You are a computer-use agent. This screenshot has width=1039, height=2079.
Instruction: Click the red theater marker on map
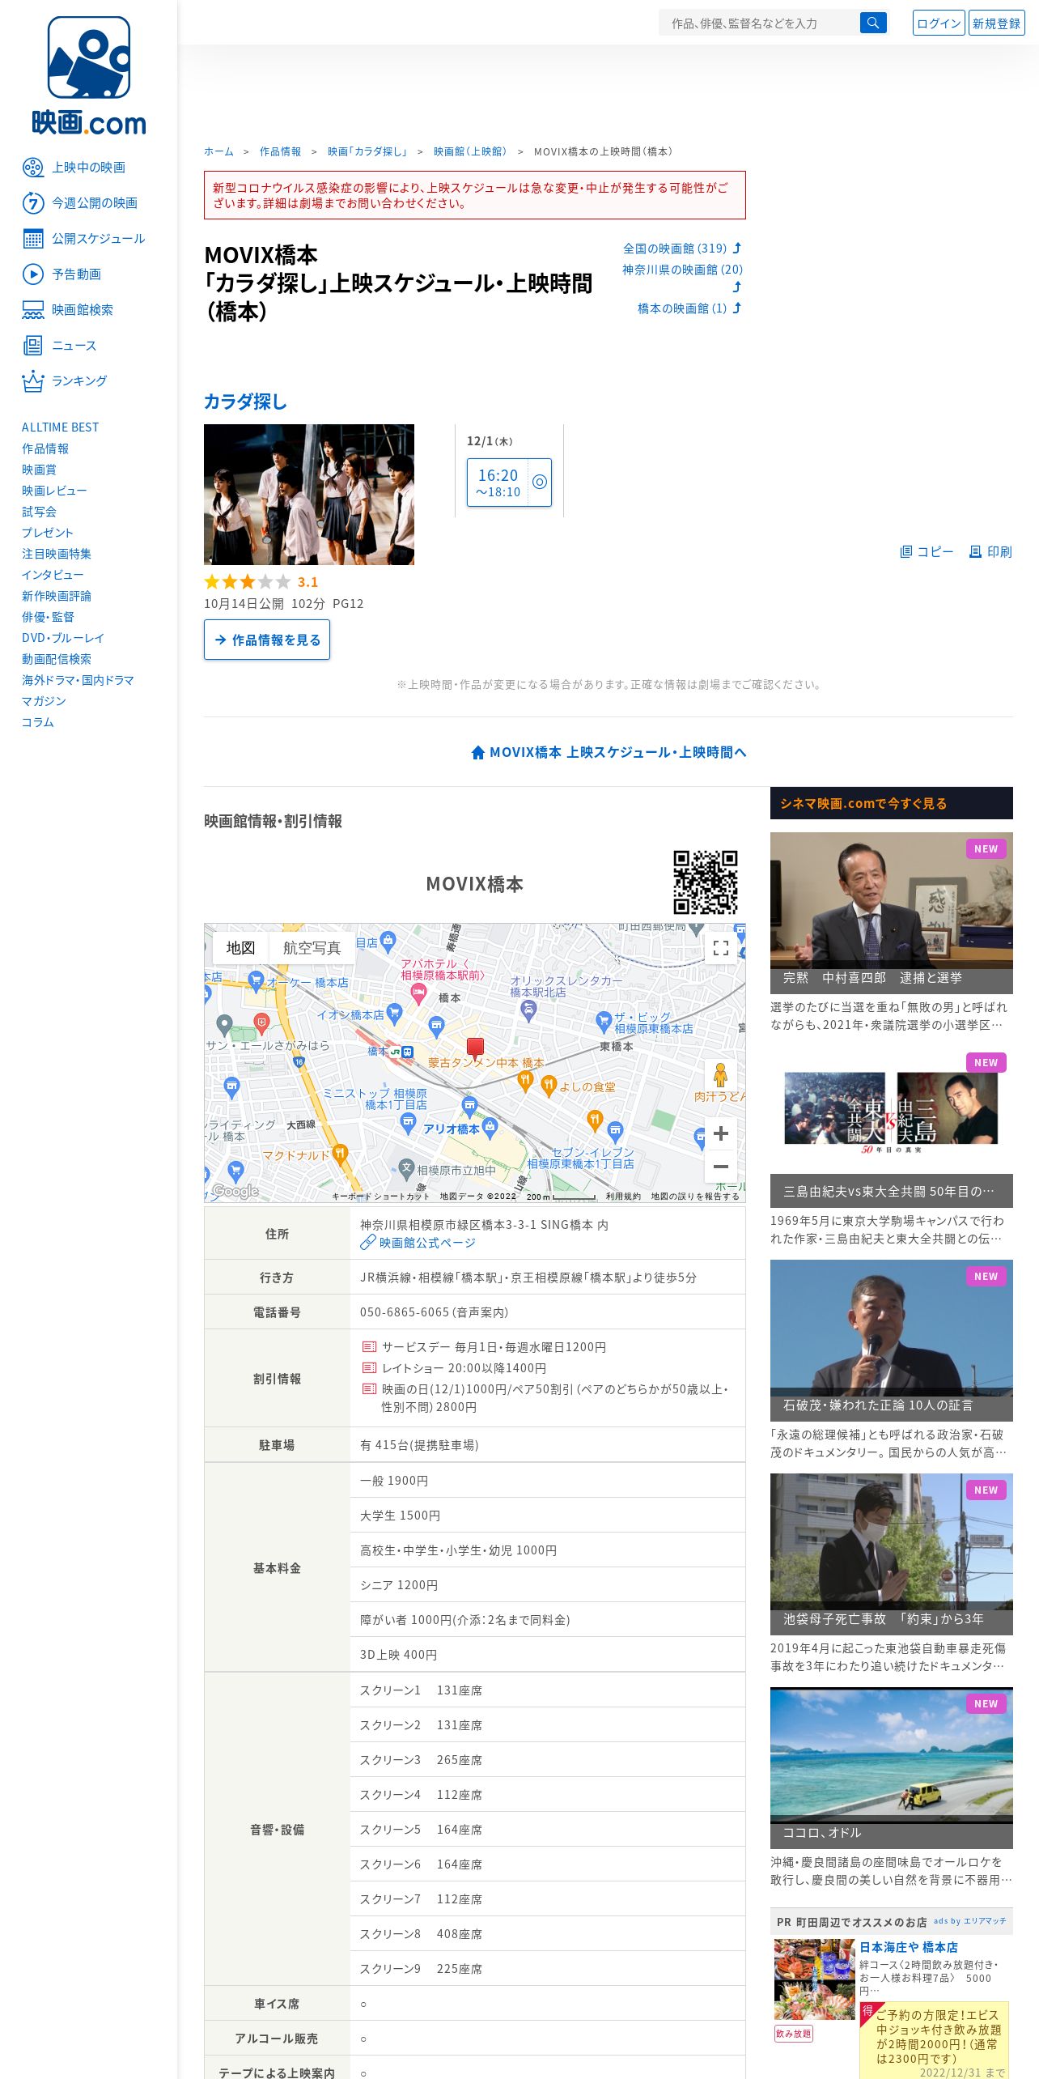coord(475,1048)
